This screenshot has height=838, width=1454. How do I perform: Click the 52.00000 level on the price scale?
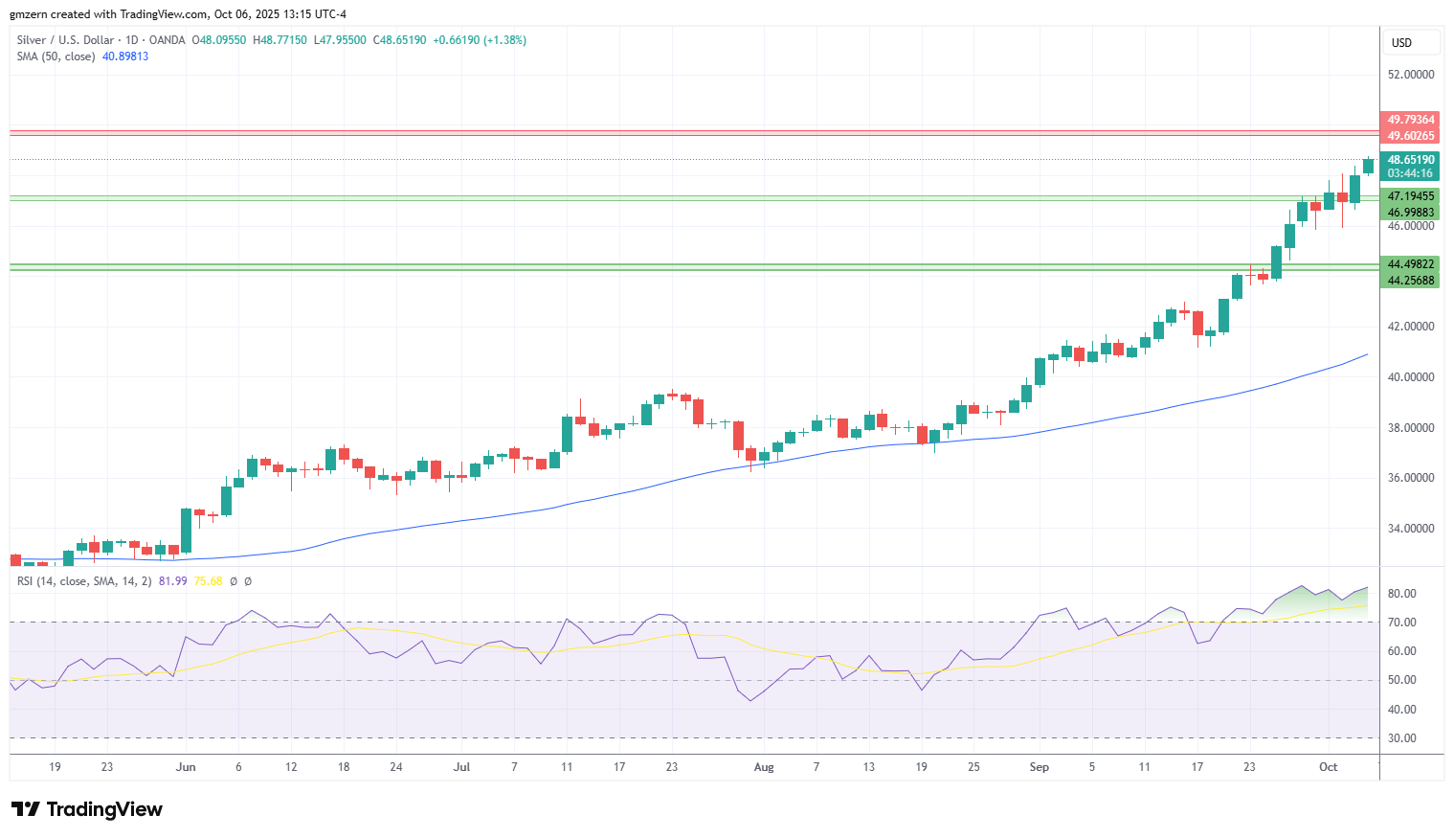[1411, 75]
